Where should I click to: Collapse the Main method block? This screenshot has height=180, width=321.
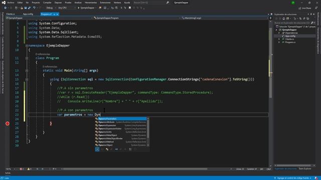[27, 70]
